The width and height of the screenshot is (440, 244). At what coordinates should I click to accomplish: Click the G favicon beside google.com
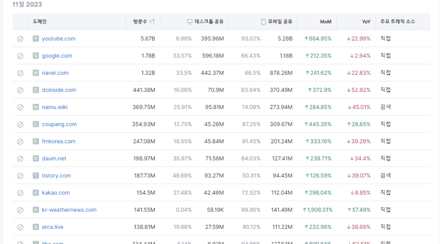pos(36,56)
